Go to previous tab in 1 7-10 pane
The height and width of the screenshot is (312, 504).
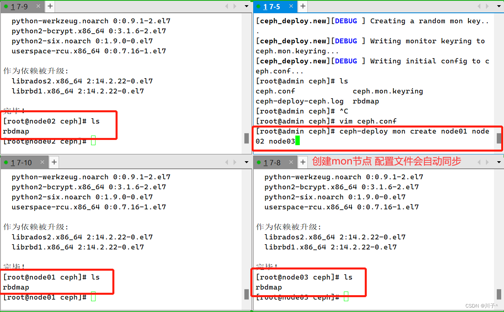click(x=226, y=162)
